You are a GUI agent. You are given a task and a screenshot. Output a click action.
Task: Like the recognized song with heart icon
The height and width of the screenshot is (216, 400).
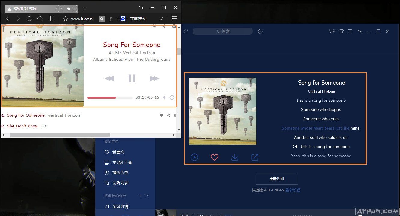[x=214, y=157]
